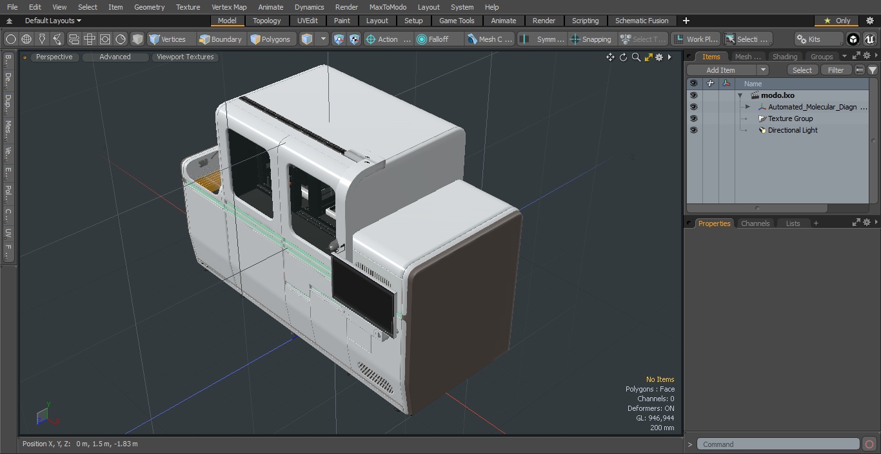
Task: Open Kits gear icon button
Action: [818, 39]
